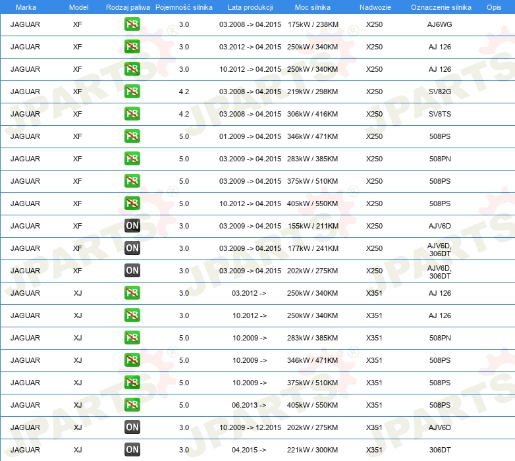Click model XJ in the 306DT last row
This screenshot has height=461, width=515.
tap(78, 450)
